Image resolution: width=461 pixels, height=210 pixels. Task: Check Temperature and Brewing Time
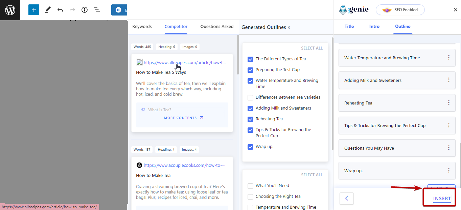pos(250,208)
